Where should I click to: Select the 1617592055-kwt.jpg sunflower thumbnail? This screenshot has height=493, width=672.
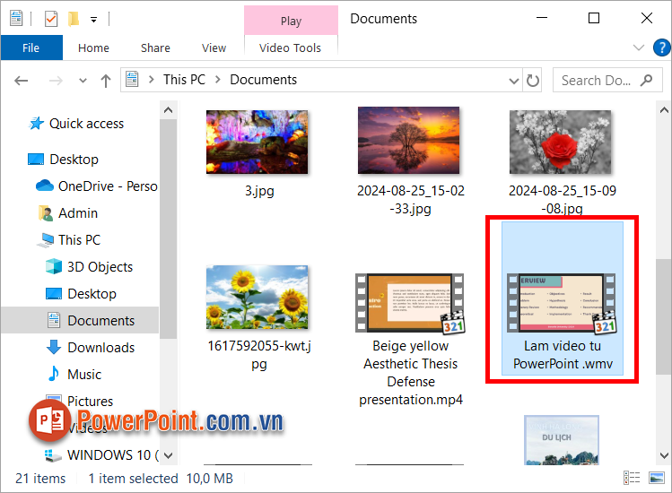pyautogui.click(x=257, y=298)
